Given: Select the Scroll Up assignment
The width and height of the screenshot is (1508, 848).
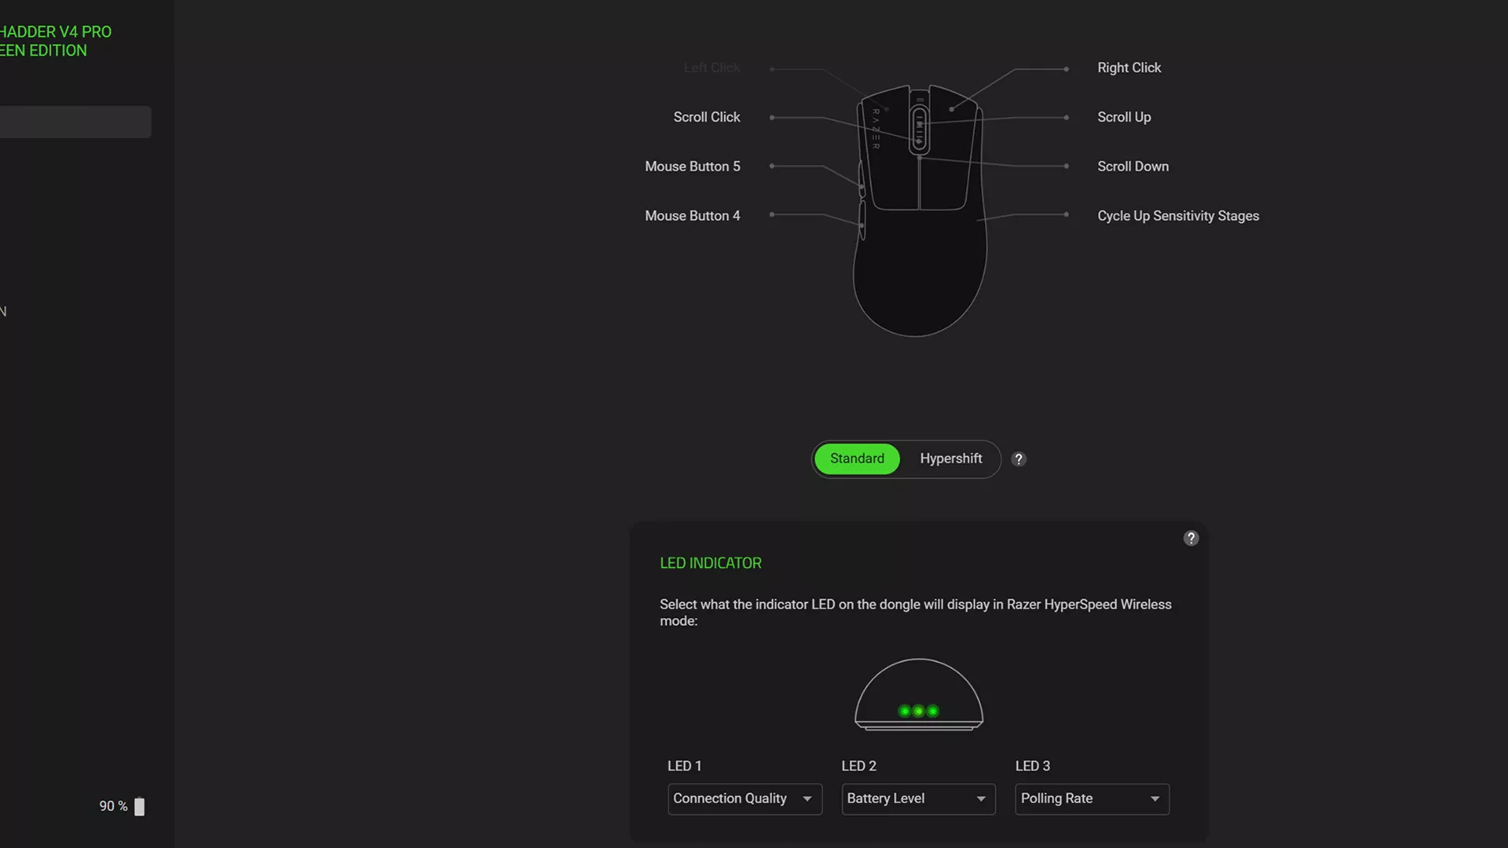Looking at the screenshot, I should click(x=1124, y=117).
